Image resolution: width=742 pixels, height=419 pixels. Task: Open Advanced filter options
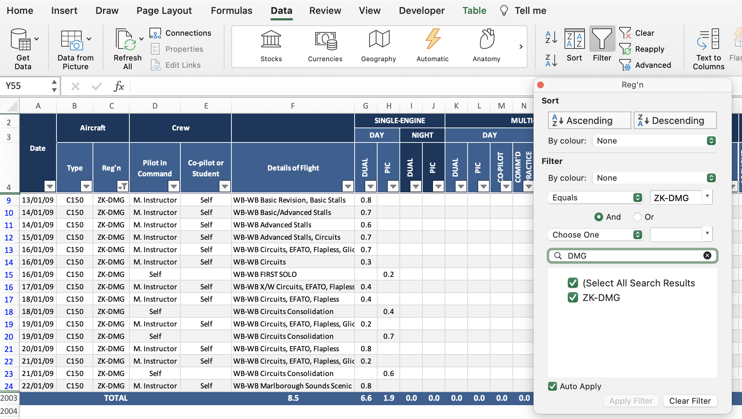[x=645, y=65]
